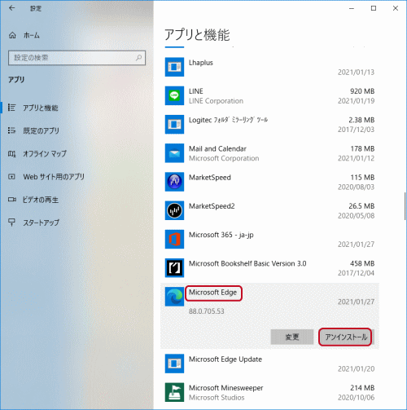
Task: Click the アンインストール button for Edge
Action: pyautogui.click(x=346, y=337)
